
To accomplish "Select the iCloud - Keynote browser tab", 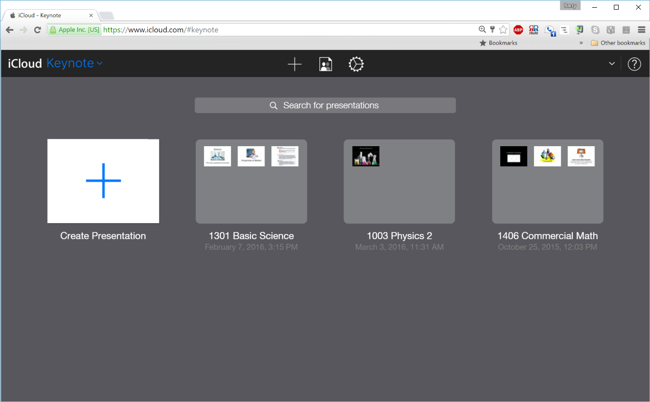I will coord(51,15).
